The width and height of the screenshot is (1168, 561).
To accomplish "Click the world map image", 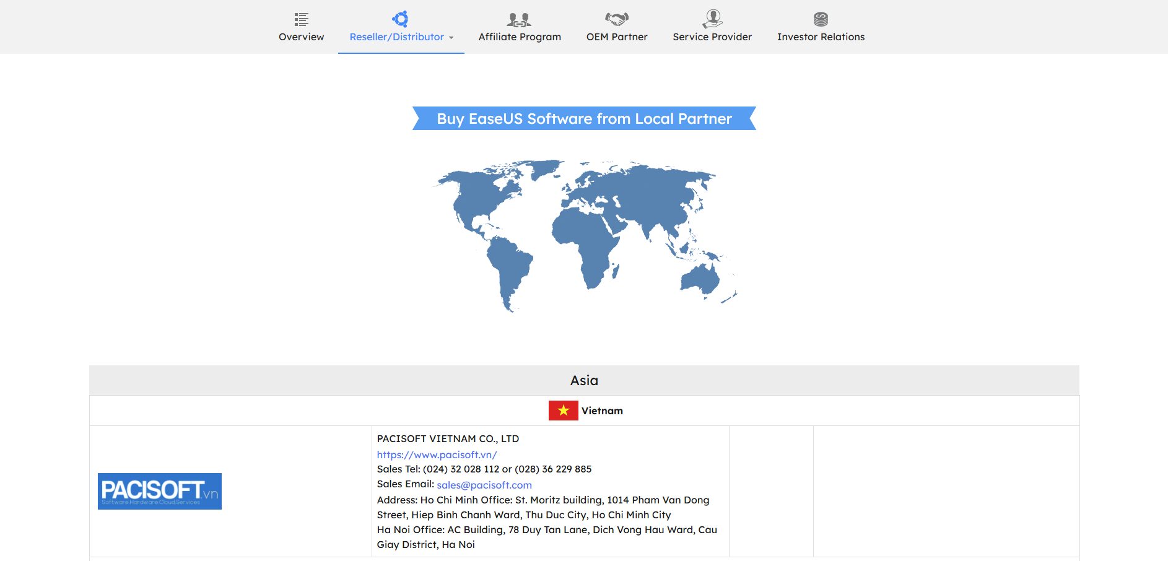I will click(x=585, y=236).
